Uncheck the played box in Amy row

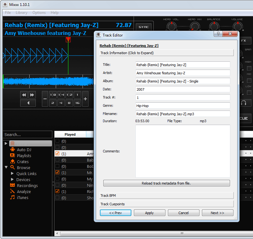click(57, 153)
